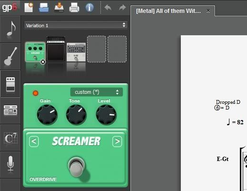Open the music note edition panel

[10, 29]
